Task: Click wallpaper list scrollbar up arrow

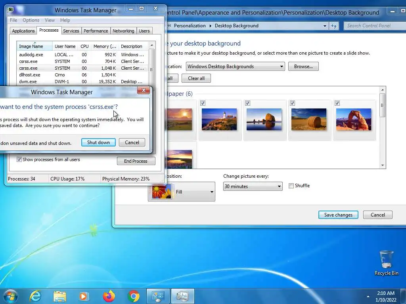Action: point(383,90)
